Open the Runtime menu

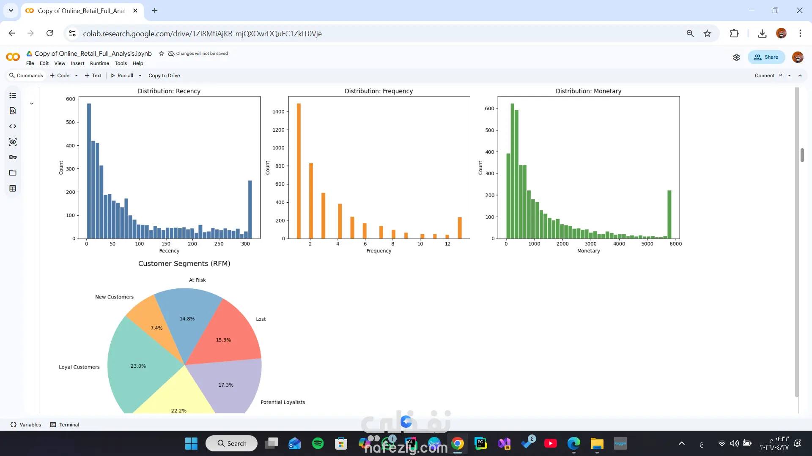pyautogui.click(x=99, y=63)
